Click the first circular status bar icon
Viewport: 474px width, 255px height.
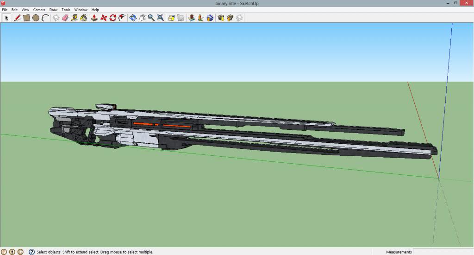click(4, 252)
